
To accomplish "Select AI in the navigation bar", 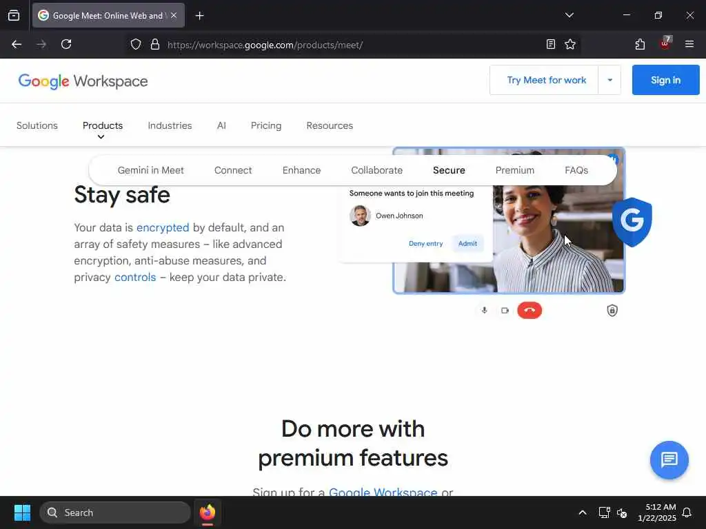I will coord(221,125).
